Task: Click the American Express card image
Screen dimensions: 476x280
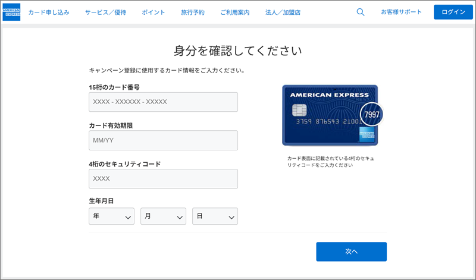Action: 330,115
